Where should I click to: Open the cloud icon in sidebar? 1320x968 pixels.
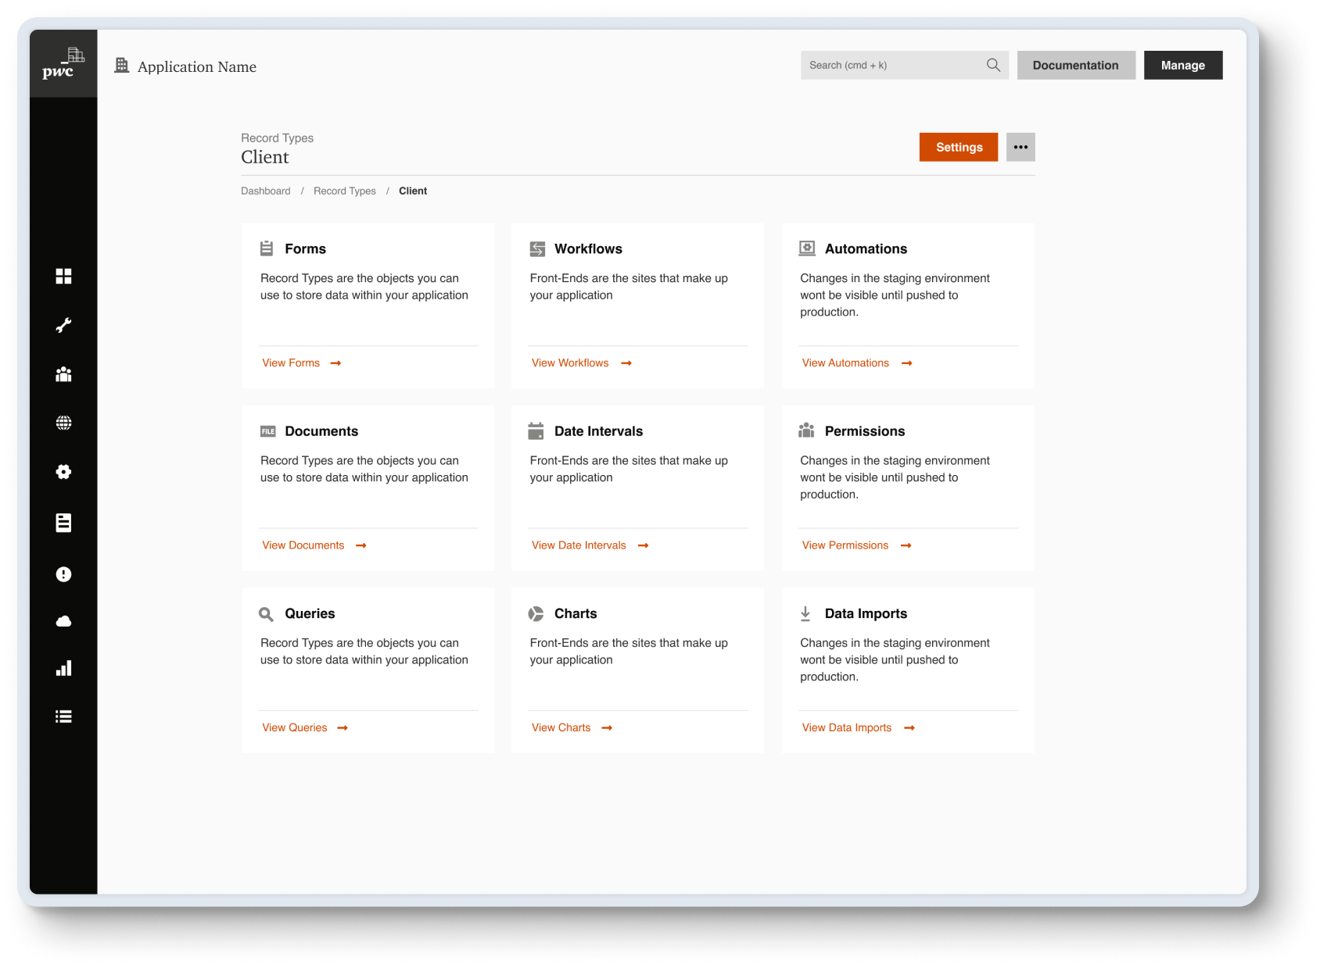(x=63, y=621)
